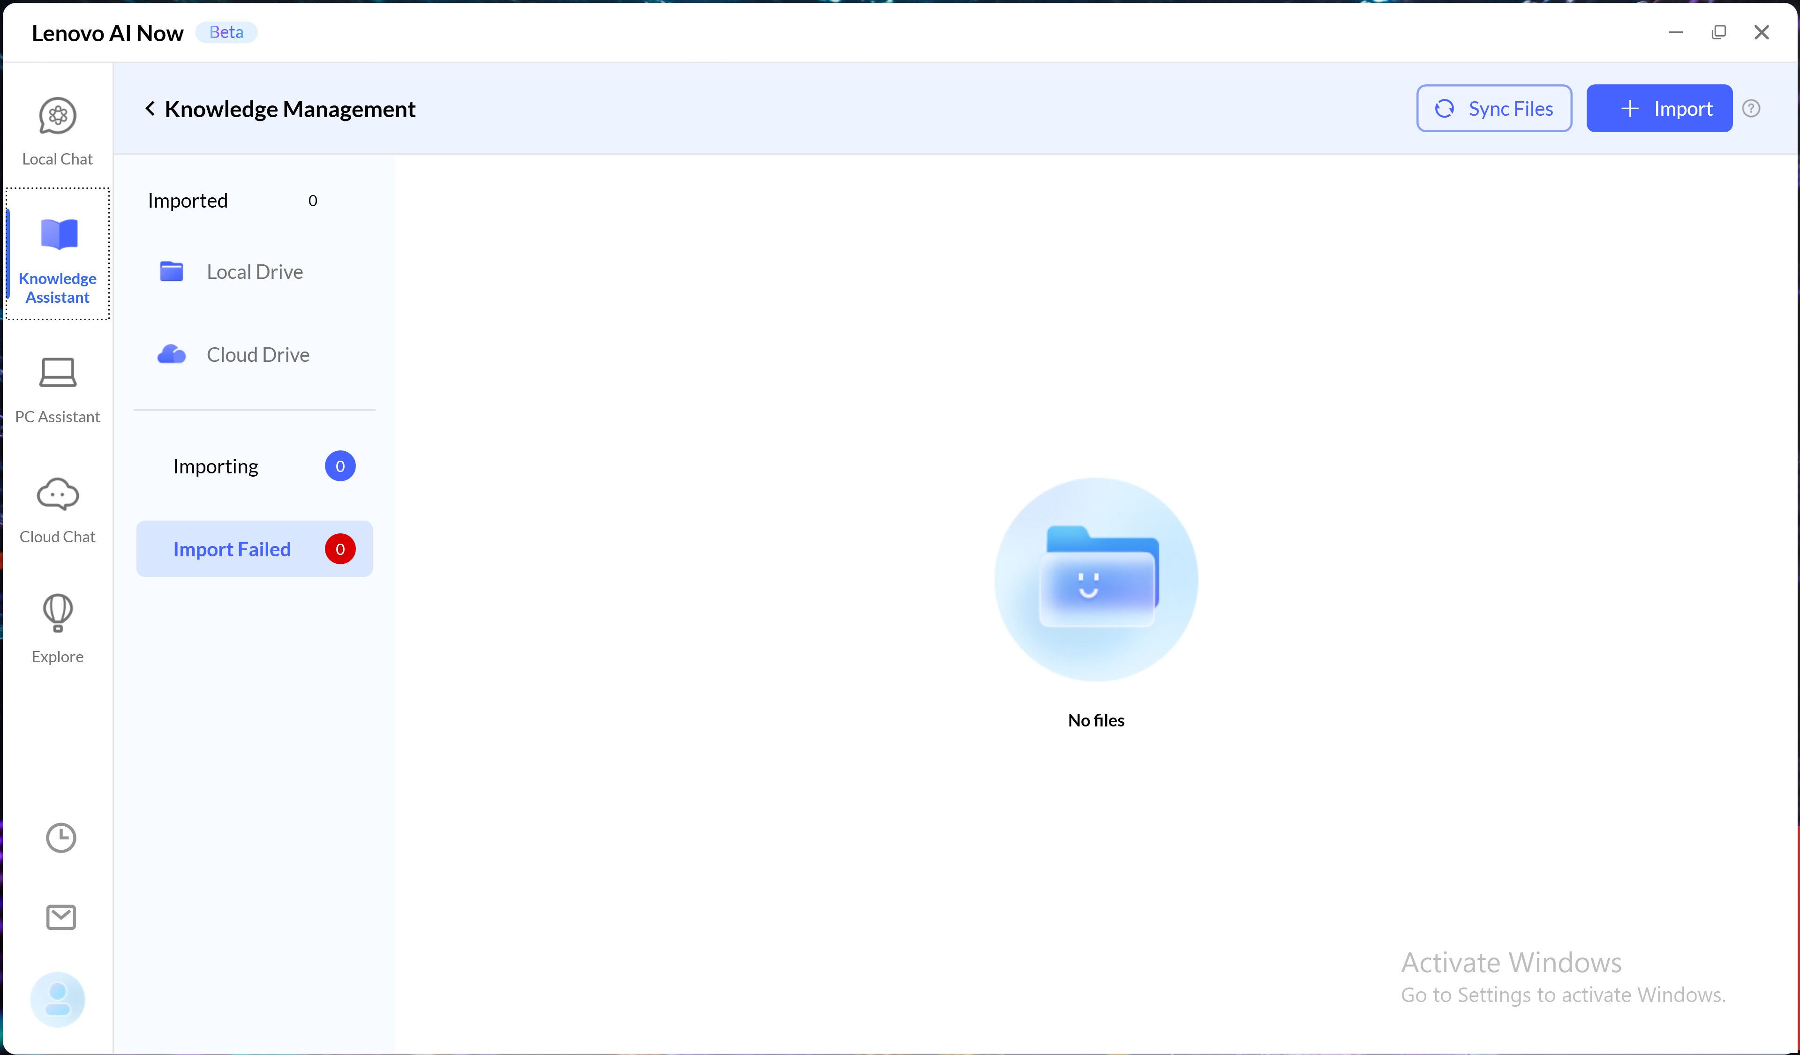Go back using the Knowledge Management chevron
This screenshot has width=1800, height=1055.
click(x=150, y=108)
